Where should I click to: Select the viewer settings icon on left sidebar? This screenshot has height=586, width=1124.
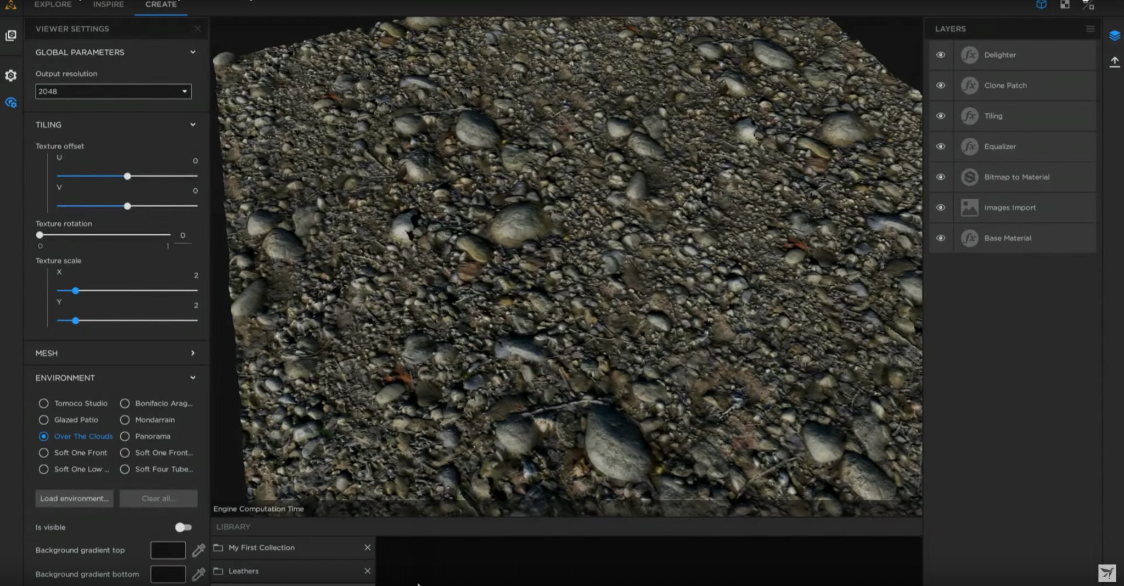point(11,103)
